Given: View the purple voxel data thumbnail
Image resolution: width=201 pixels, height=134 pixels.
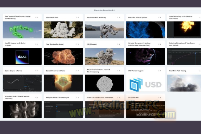Looking at the screenshot, I should pyautogui.click(x=146, y=56).
